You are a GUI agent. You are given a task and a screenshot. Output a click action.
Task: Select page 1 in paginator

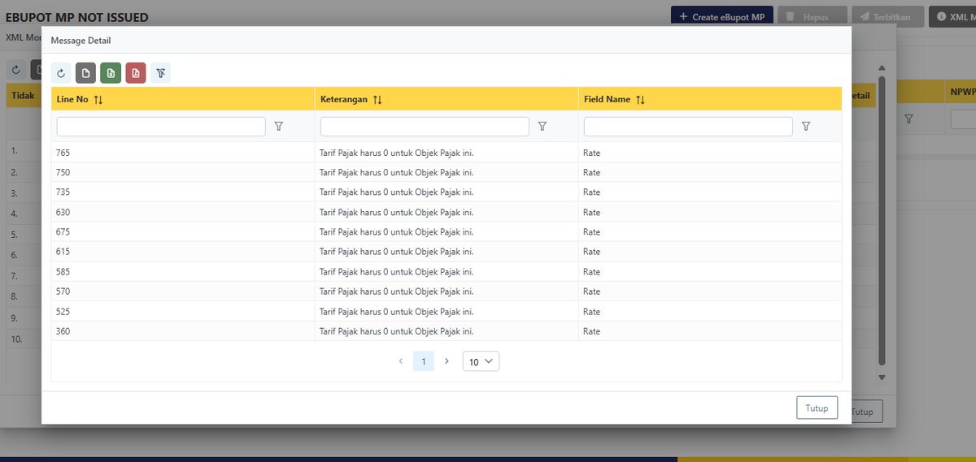point(423,361)
